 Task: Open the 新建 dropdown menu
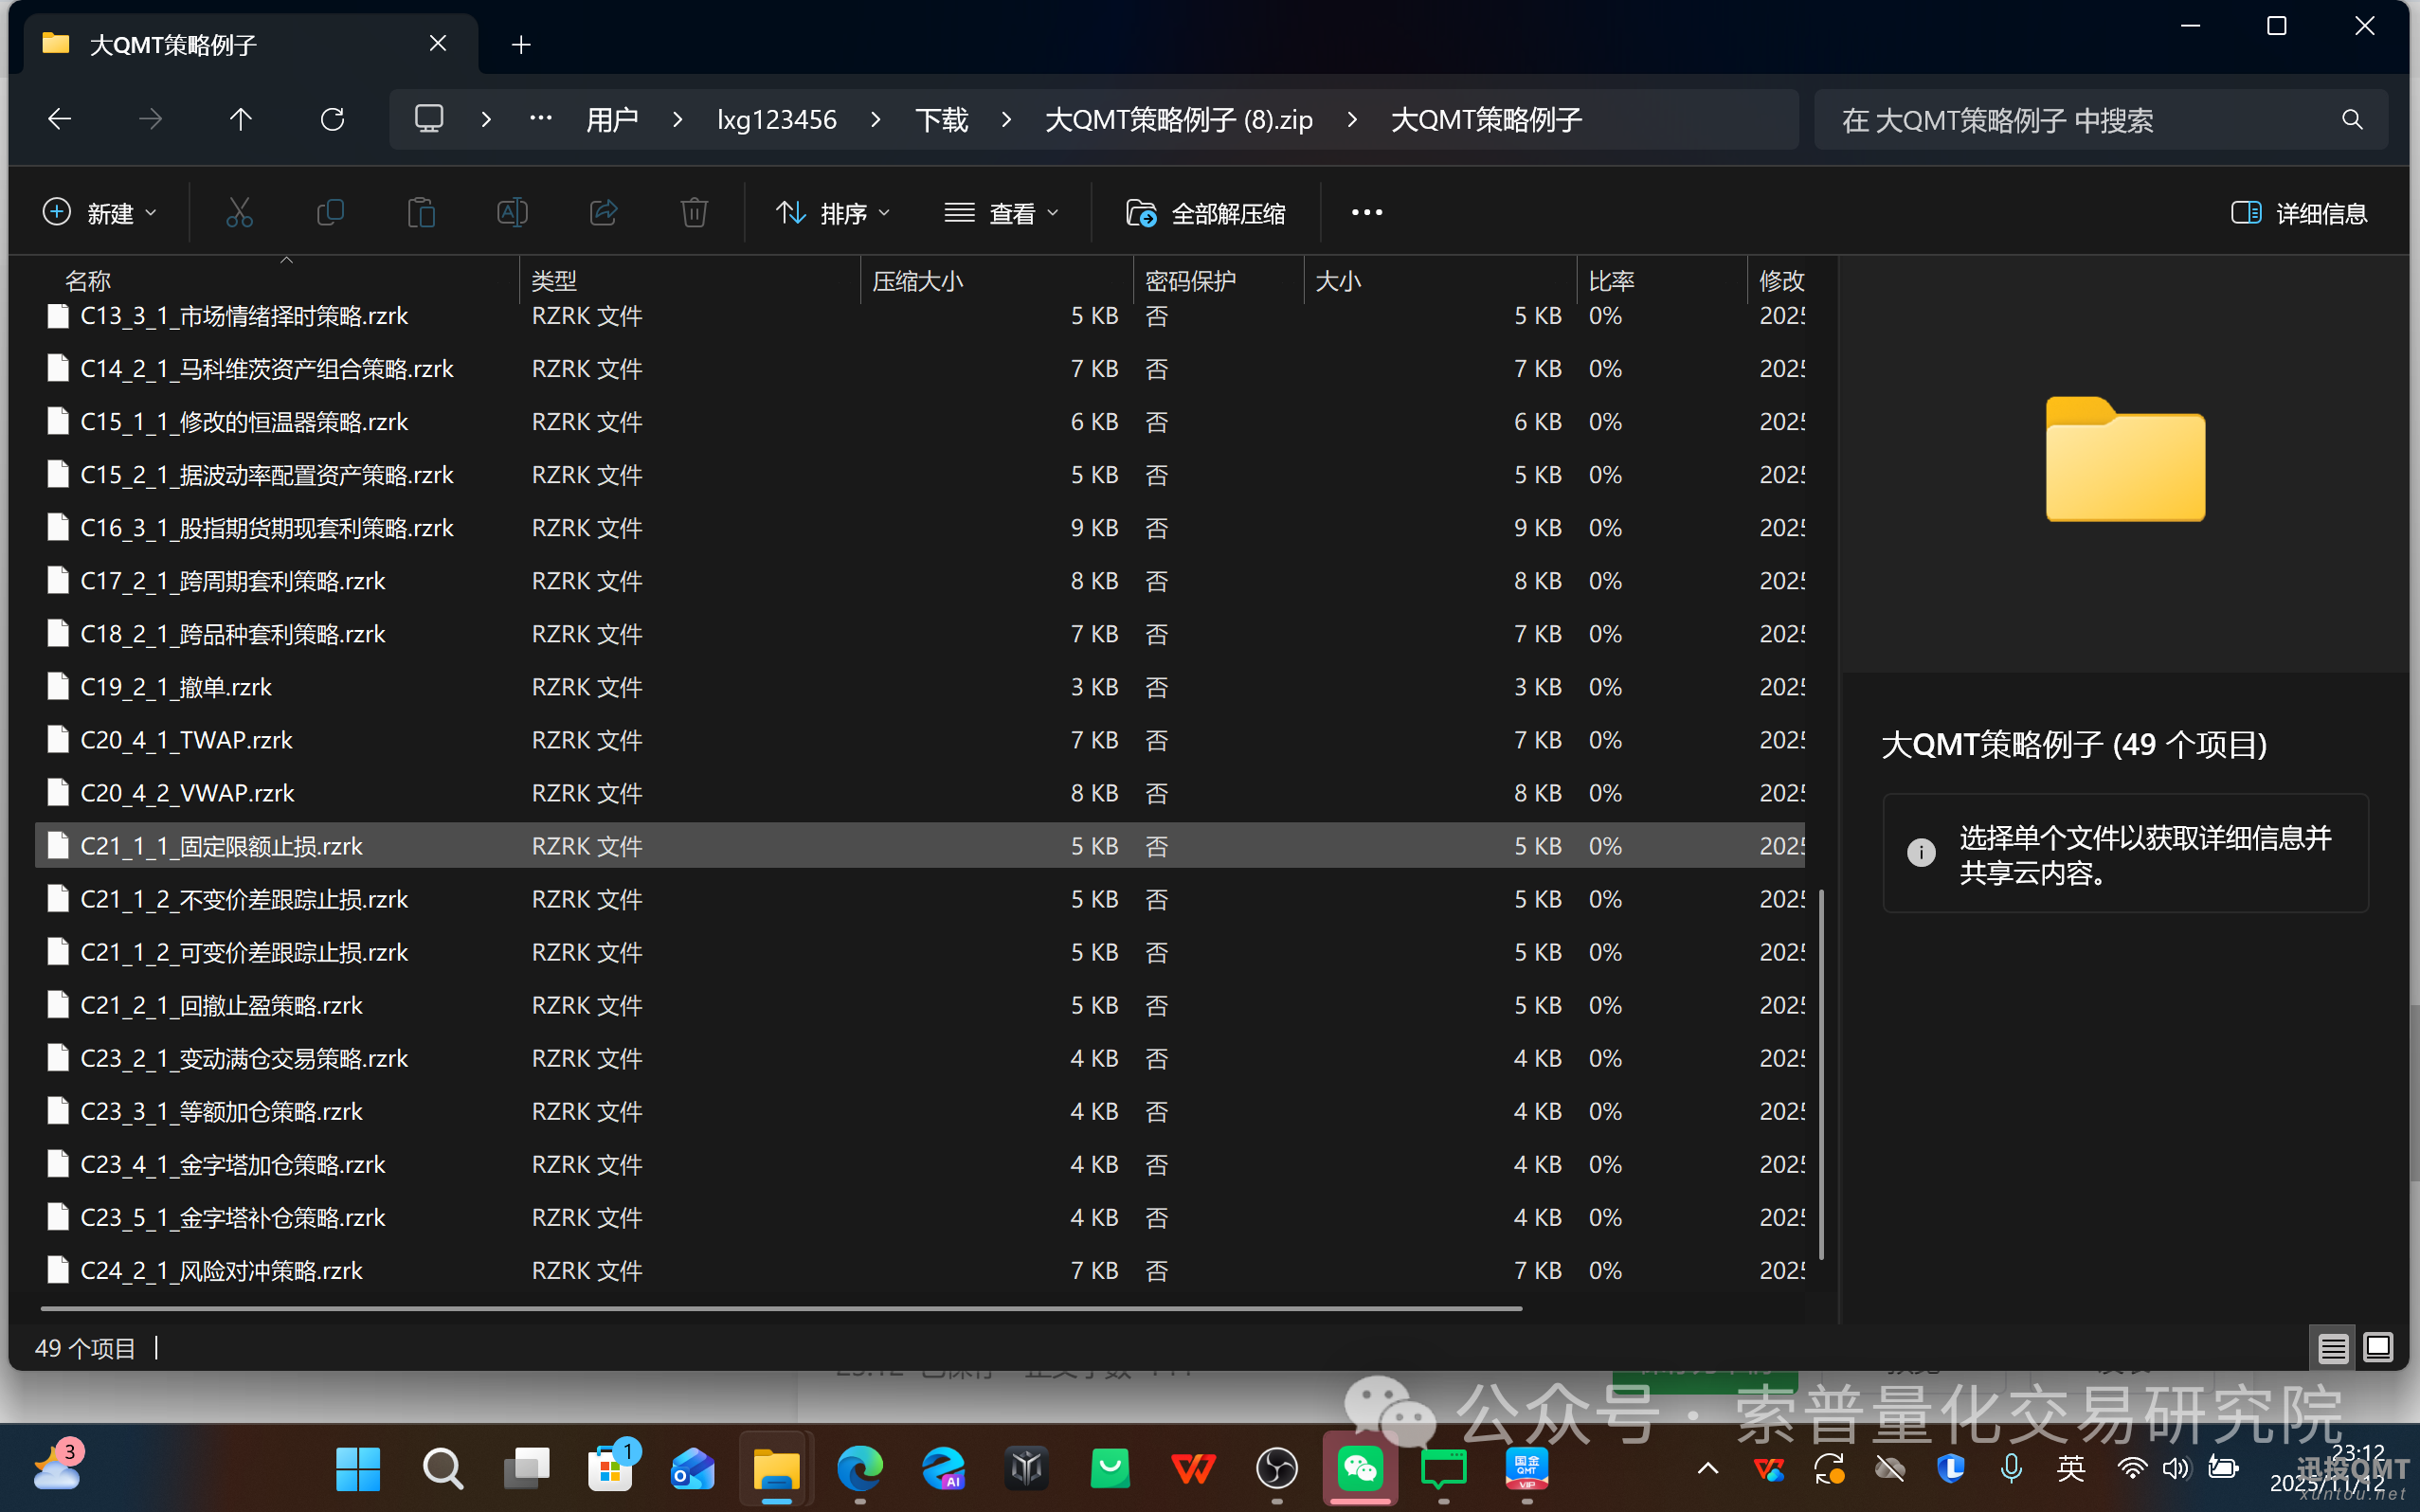pos(100,213)
